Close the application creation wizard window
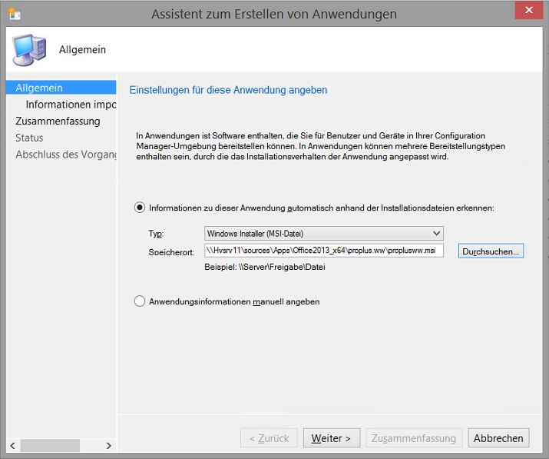This screenshot has width=549, height=459. pos(529,10)
